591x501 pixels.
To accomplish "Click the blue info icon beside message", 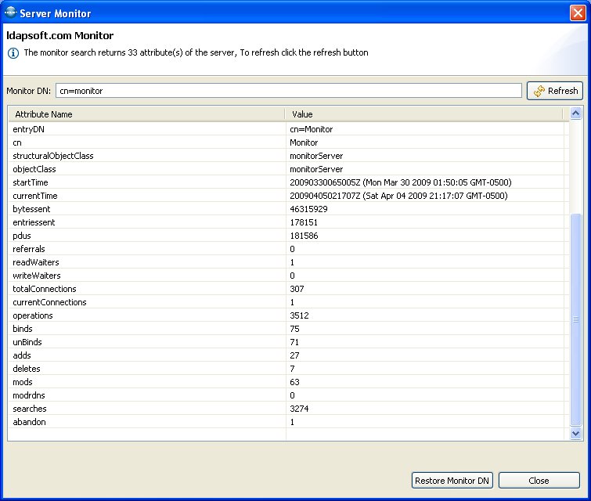I will (x=13, y=53).
